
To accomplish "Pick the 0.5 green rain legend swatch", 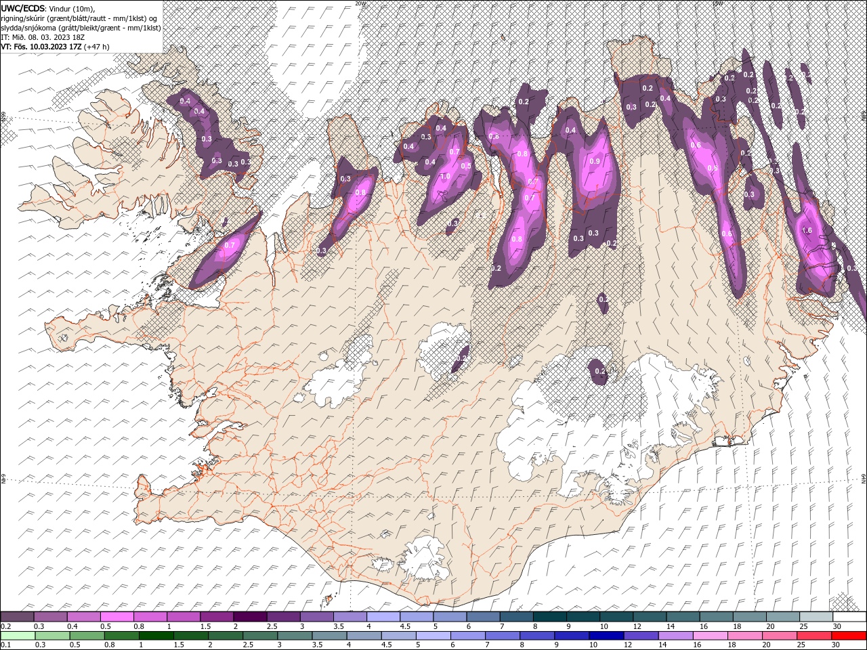I will coord(87,636).
